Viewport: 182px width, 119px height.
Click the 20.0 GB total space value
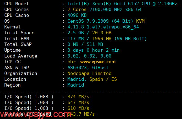[102, 33]
